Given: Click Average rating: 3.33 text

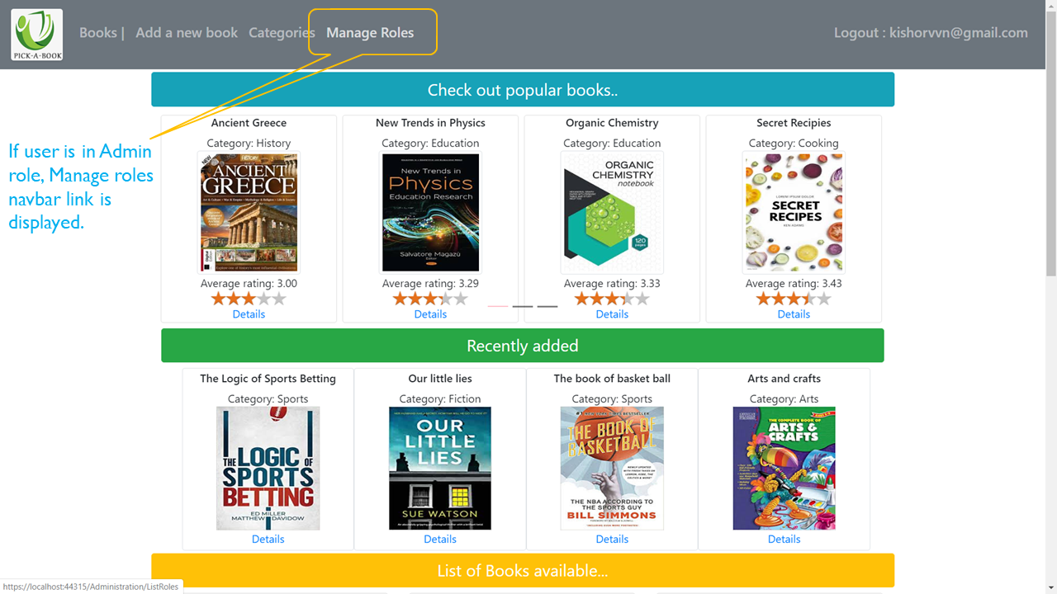Looking at the screenshot, I should [x=612, y=283].
